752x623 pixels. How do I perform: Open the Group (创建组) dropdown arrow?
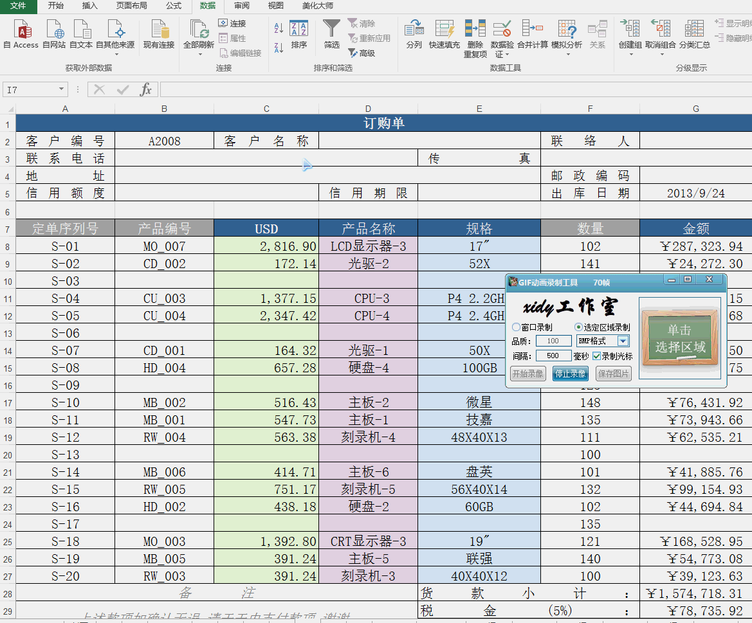coord(630,54)
